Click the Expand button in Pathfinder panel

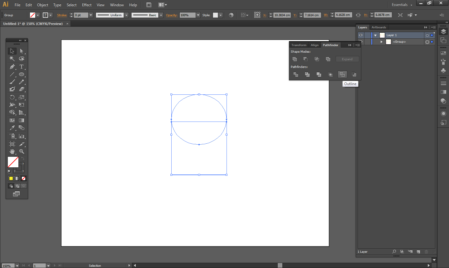point(347,59)
